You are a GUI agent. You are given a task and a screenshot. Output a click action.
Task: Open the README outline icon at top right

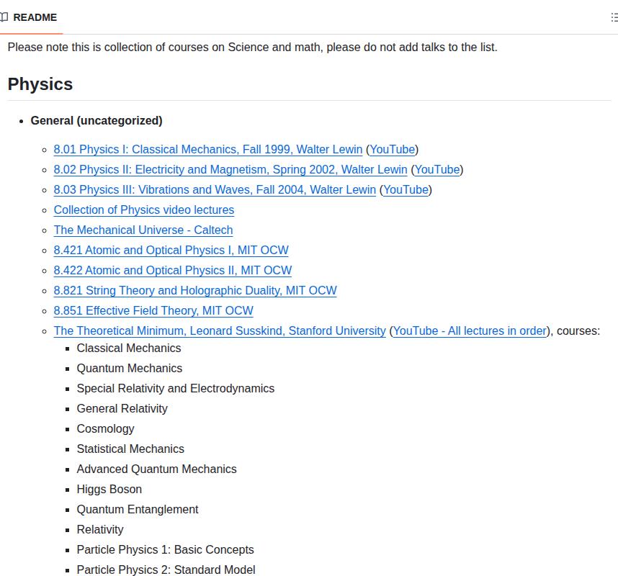(x=615, y=17)
